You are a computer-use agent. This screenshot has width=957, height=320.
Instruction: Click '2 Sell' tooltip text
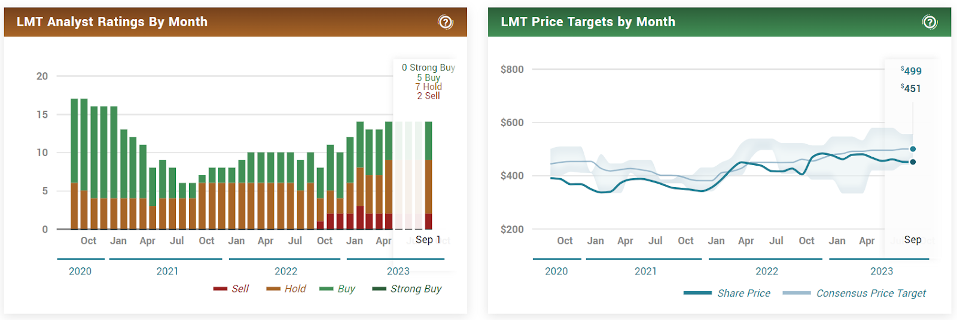(428, 96)
